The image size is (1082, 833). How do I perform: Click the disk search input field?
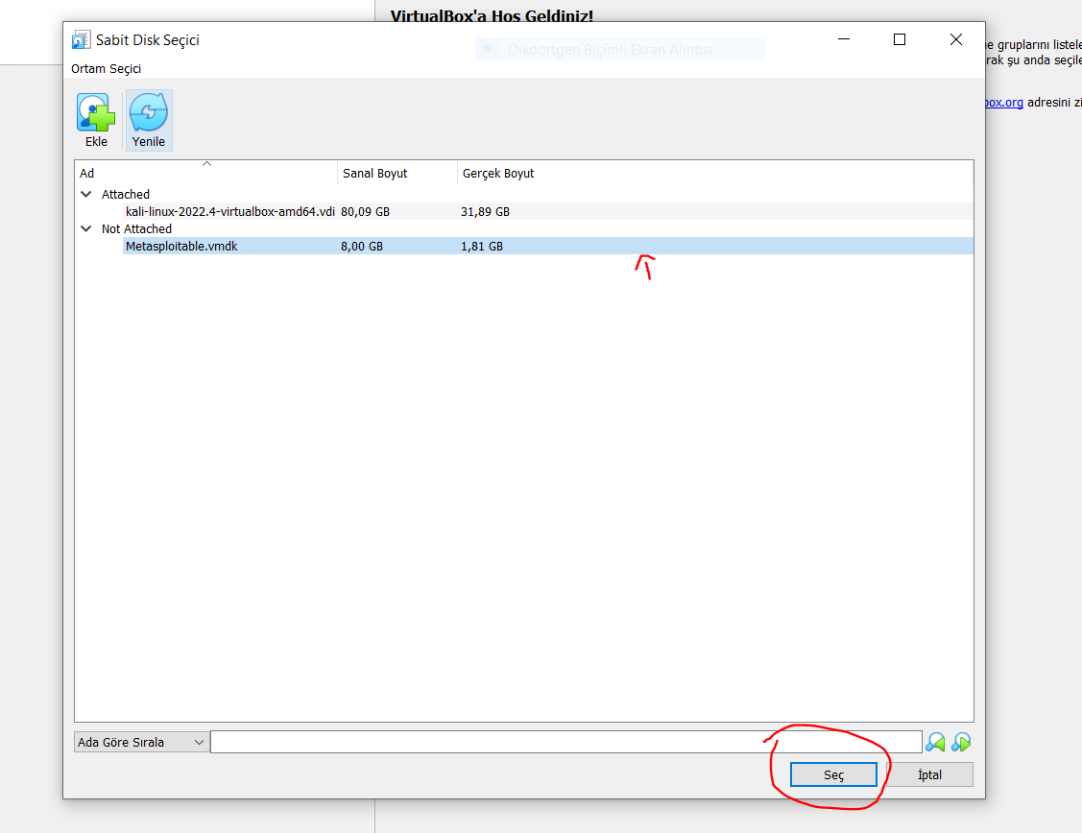(x=565, y=742)
